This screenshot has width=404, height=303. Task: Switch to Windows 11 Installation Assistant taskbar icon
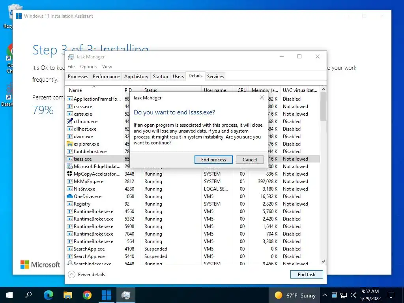click(106, 295)
